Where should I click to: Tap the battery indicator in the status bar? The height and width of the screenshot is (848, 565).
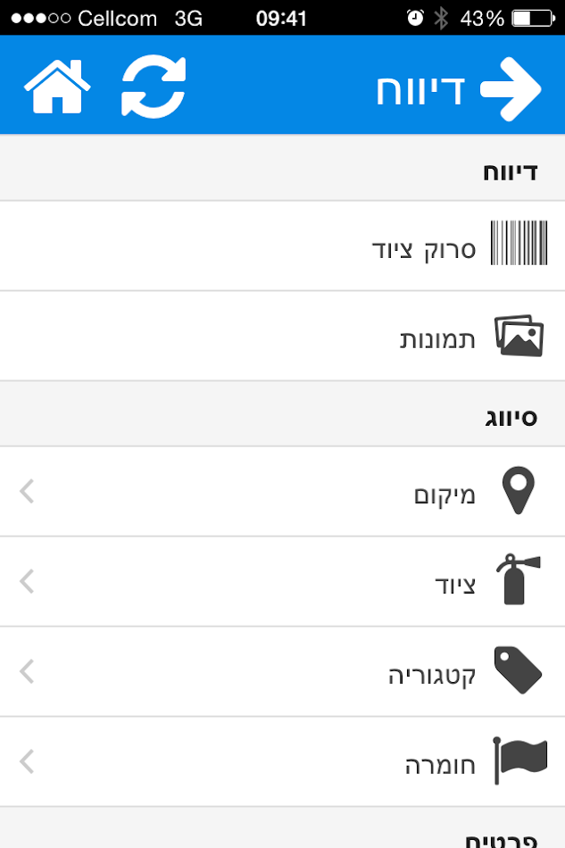click(x=534, y=15)
